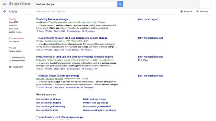Expand more links arrow on Dynamics result
Image resolution: width=216 pixels, height=121 pixels.
96,69
